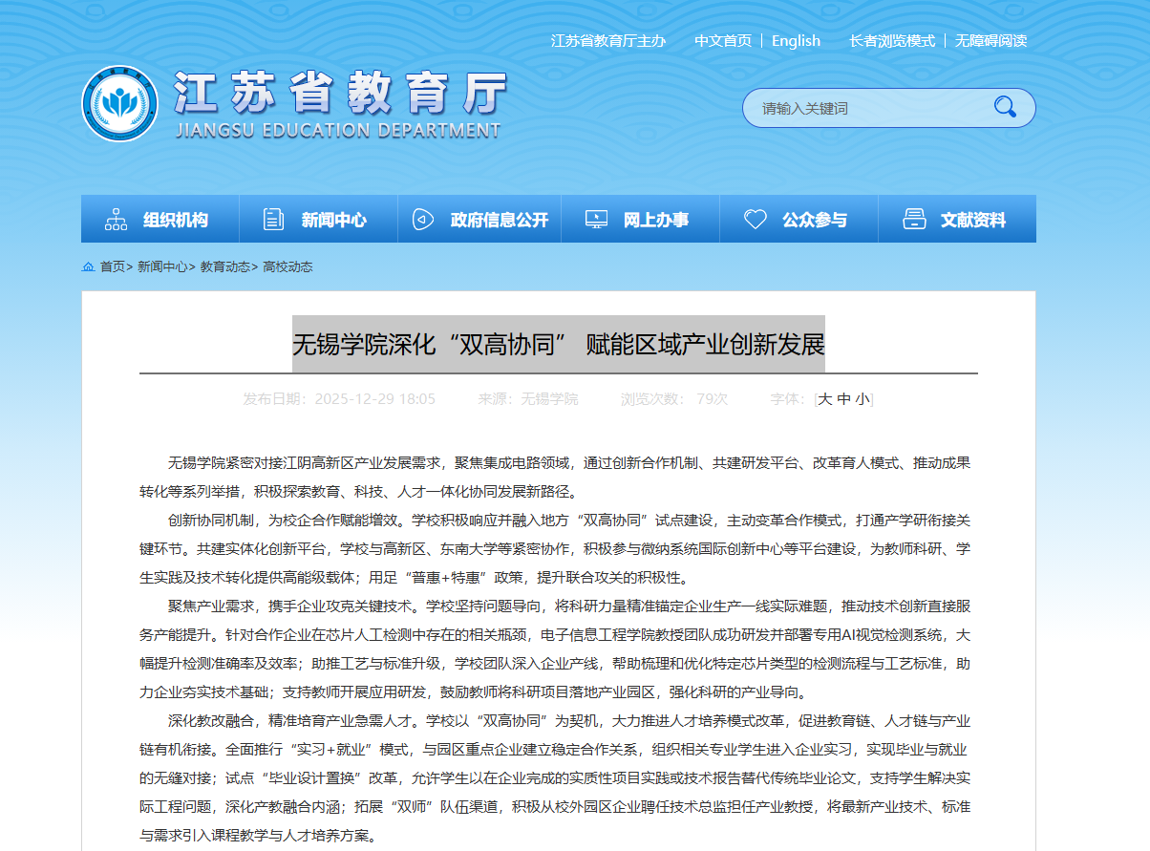Enable 长者浏览模式 elder browsing mode
The width and height of the screenshot is (1150, 851).
(x=892, y=40)
